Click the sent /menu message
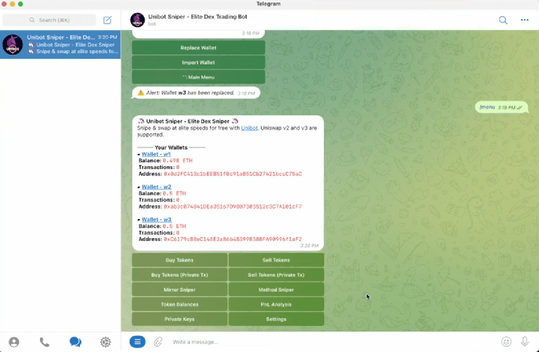The image size is (539, 352). click(502, 107)
